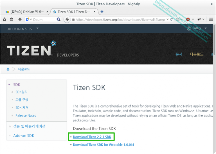Viewport: 216px width, 154px height.
Task: Click the search magnifier icon
Action: (x=58, y=19)
